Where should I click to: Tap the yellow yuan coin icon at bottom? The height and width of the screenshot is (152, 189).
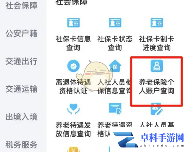click(x=73, y=149)
